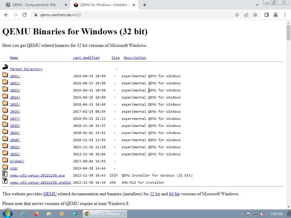Reload the page with the refresh icon
This screenshot has width=291, height=218.
coord(24,15)
